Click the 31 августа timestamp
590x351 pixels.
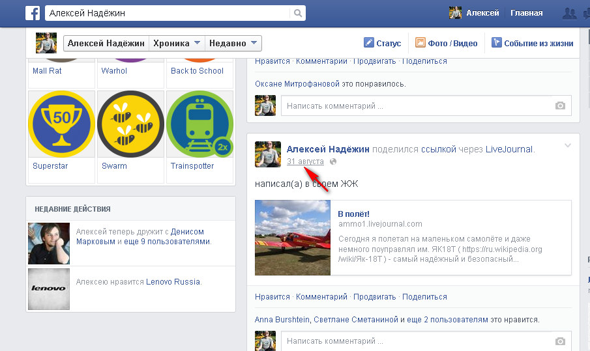pos(305,161)
